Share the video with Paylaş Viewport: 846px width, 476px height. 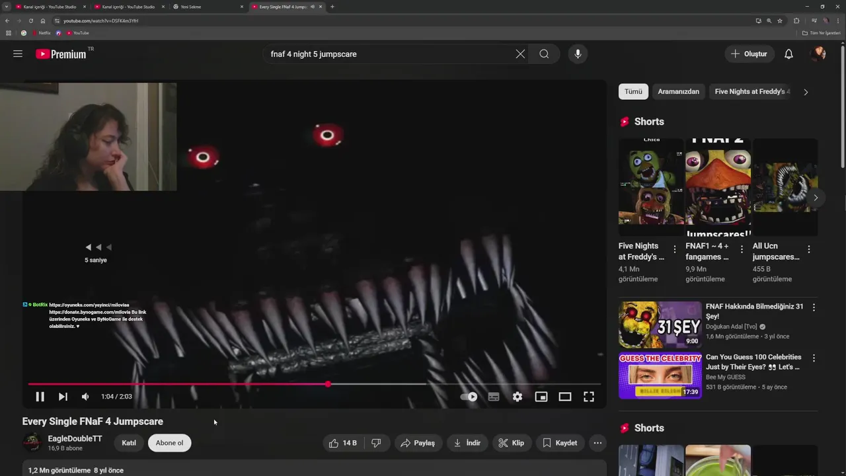click(x=418, y=443)
